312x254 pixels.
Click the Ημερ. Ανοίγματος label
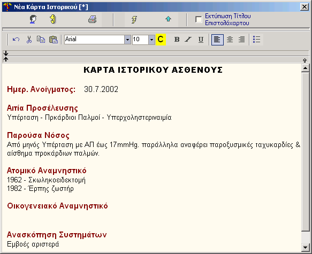click(41, 89)
